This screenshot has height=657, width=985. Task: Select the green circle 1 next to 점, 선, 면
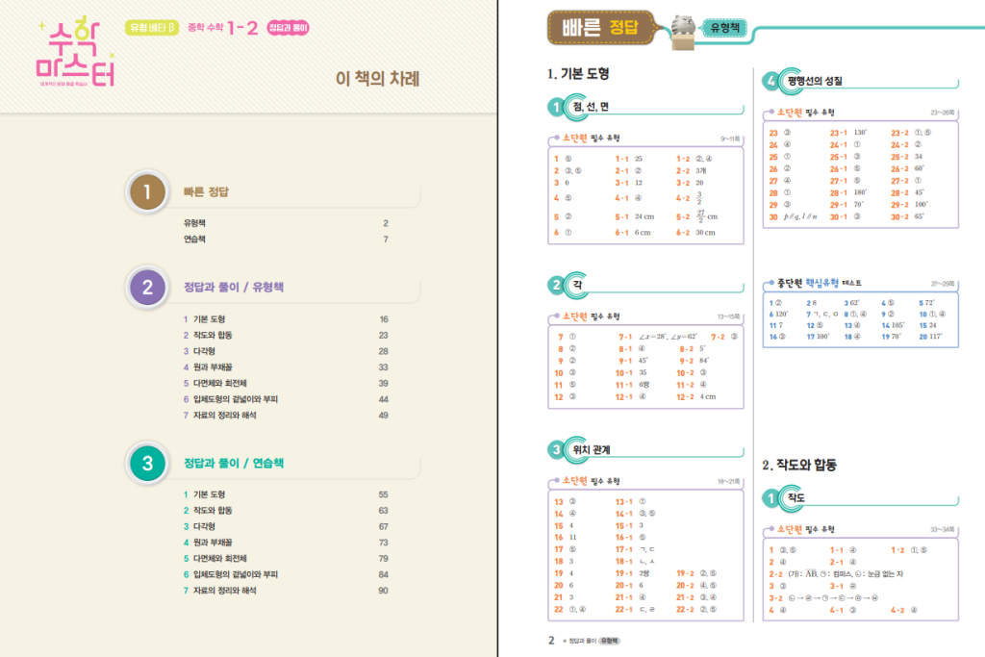556,107
